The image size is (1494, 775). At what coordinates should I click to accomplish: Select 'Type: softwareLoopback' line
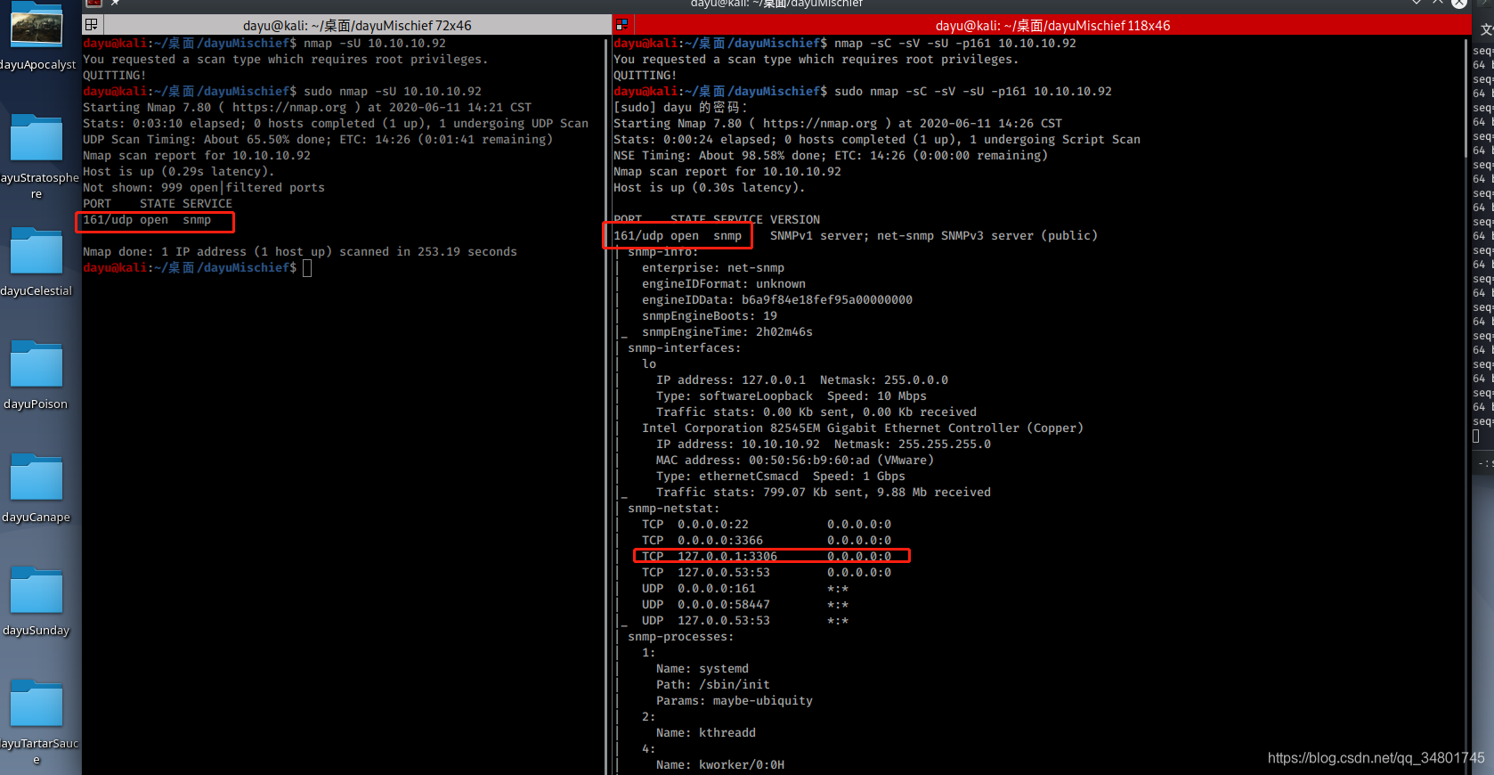pyautogui.click(x=792, y=396)
